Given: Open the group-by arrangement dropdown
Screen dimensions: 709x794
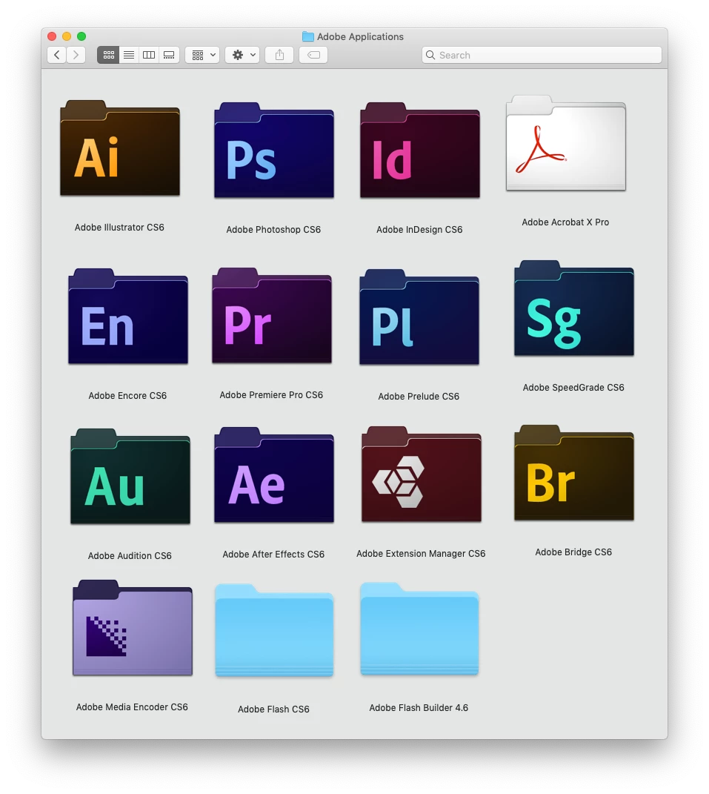Looking at the screenshot, I should point(202,55).
